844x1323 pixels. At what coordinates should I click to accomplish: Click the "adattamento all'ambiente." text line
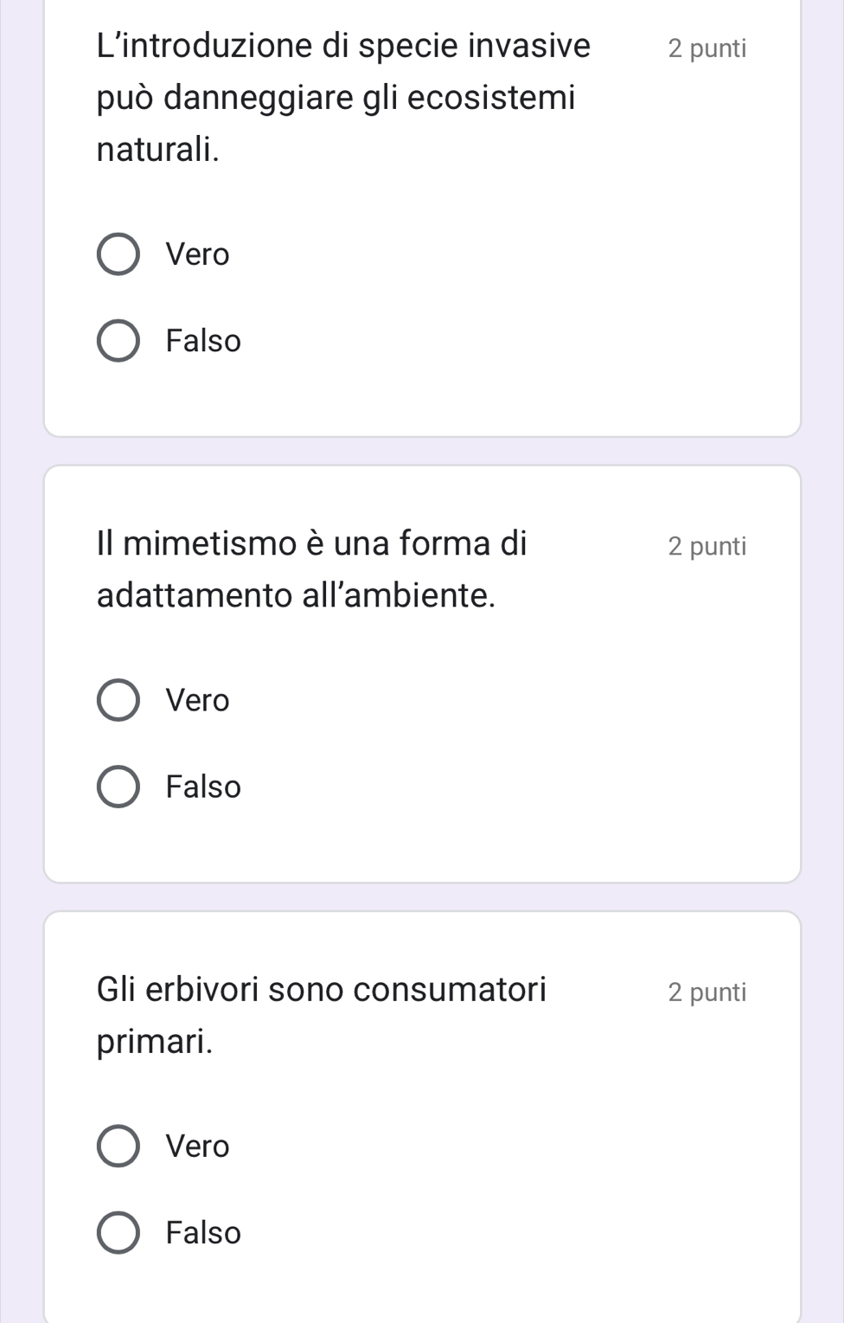click(296, 595)
